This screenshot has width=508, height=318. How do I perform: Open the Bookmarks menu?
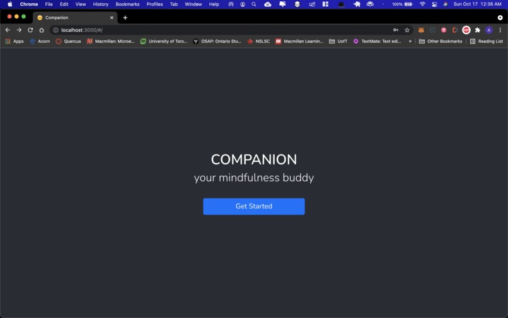[127, 4]
